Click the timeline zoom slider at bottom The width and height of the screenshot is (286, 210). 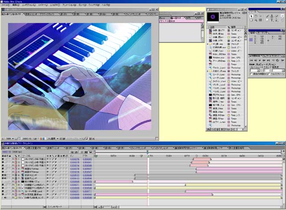[106, 207]
